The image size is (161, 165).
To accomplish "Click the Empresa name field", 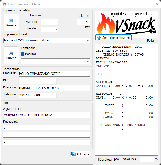I will tap(54, 74).
